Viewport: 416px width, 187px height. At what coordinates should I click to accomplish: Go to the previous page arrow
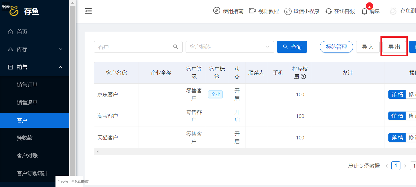387,166
